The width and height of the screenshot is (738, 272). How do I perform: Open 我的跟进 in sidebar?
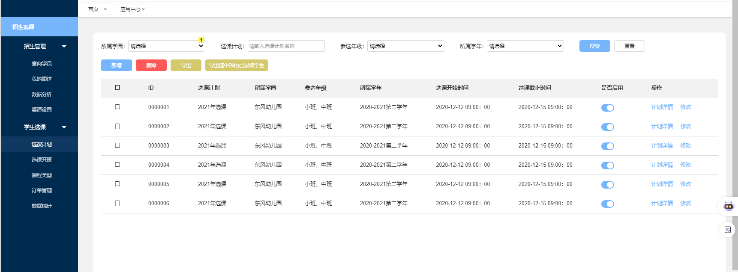click(42, 79)
